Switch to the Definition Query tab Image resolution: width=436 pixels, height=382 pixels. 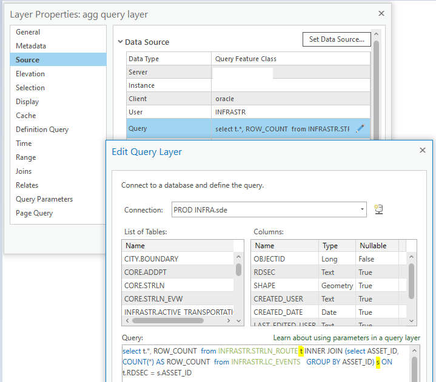click(42, 130)
